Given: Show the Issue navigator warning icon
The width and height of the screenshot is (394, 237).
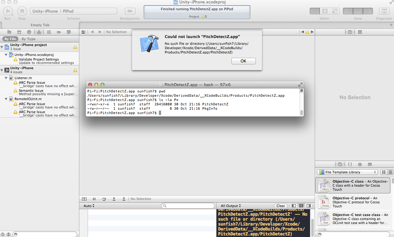Looking at the screenshot, I should 39,32.
